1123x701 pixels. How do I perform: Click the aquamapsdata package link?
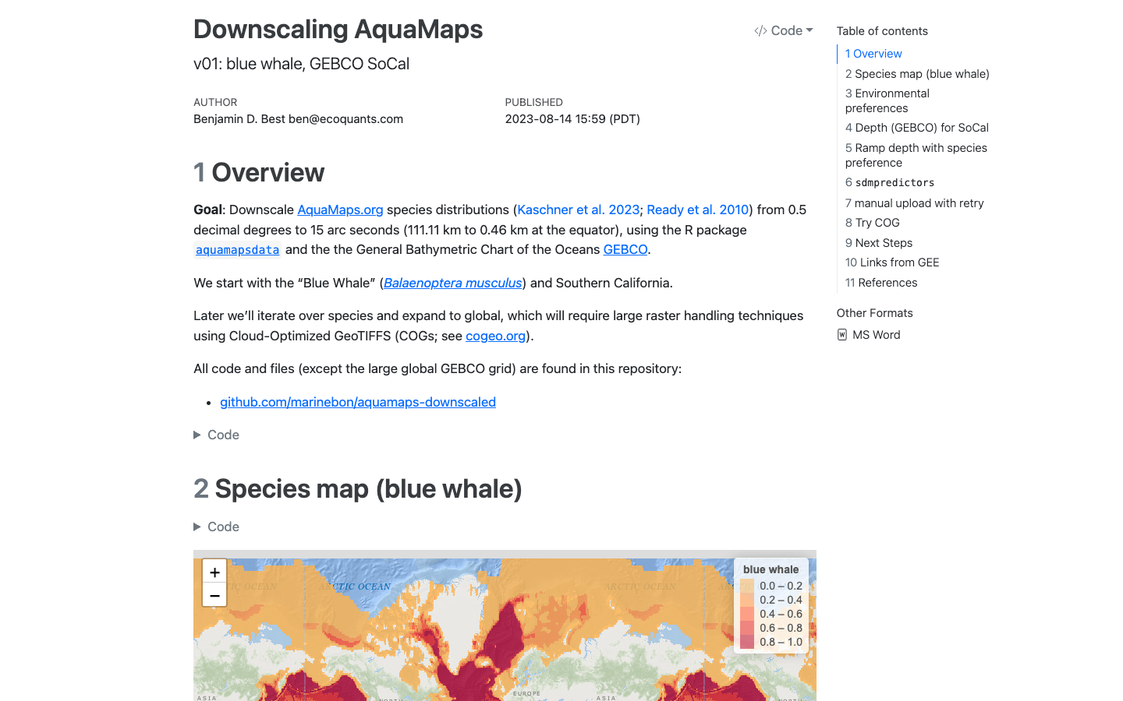[x=237, y=250]
